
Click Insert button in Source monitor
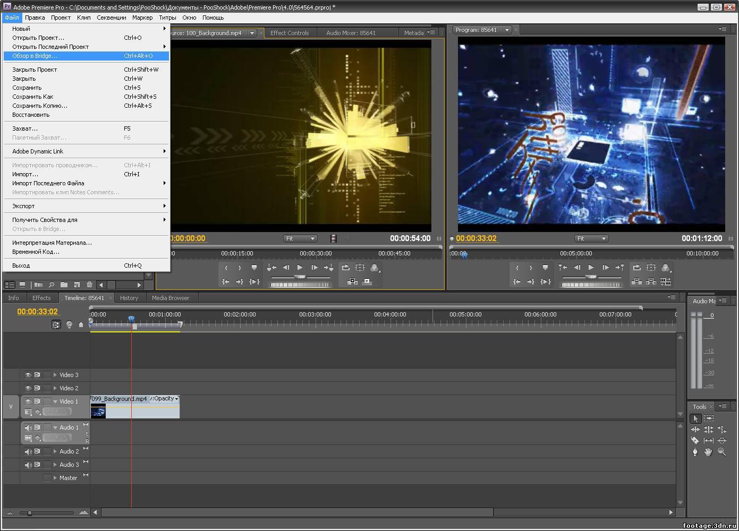[x=352, y=281]
